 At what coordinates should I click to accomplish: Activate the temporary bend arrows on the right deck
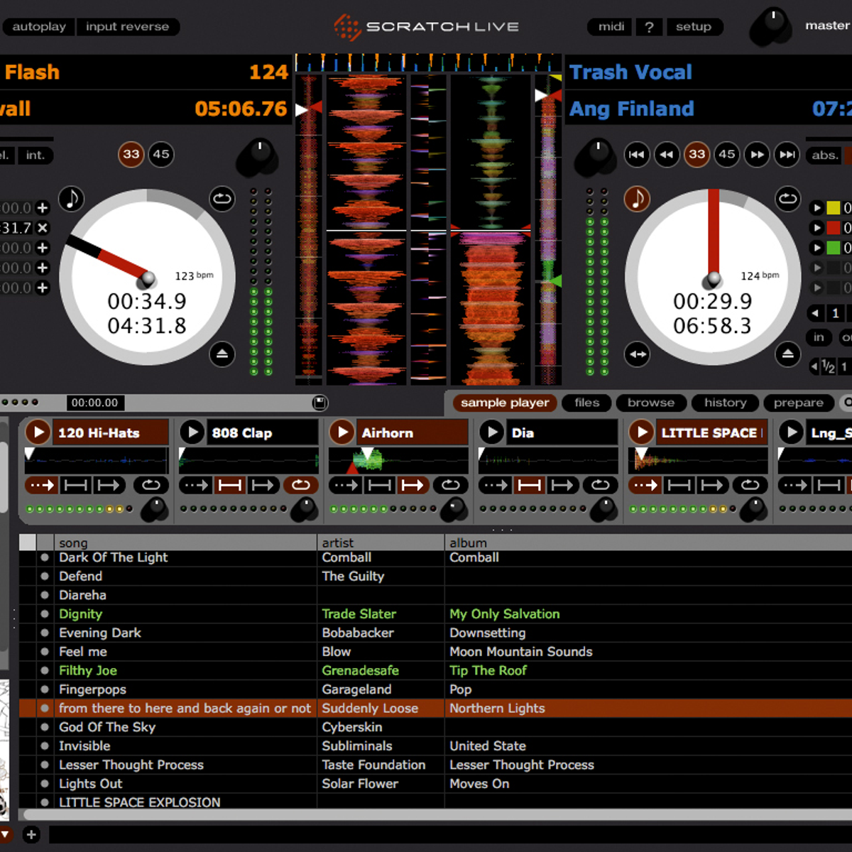(637, 354)
